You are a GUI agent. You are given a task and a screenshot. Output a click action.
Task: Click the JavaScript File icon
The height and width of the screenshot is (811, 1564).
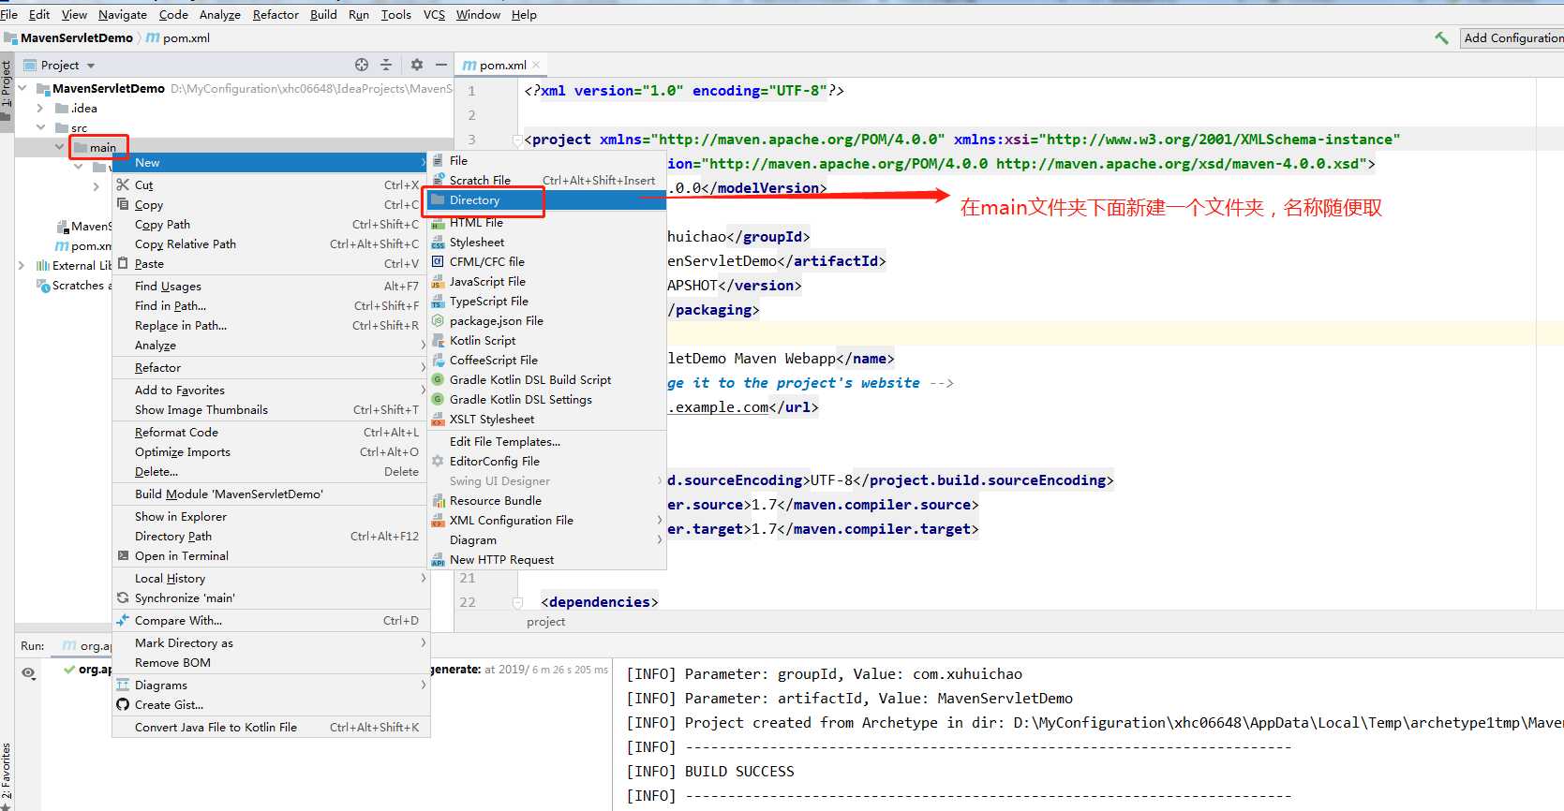coord(438,282)
